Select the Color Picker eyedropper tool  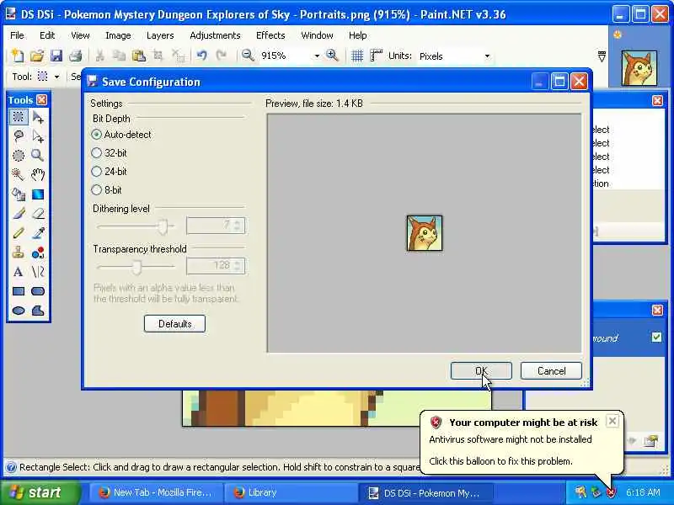point(38,233)
